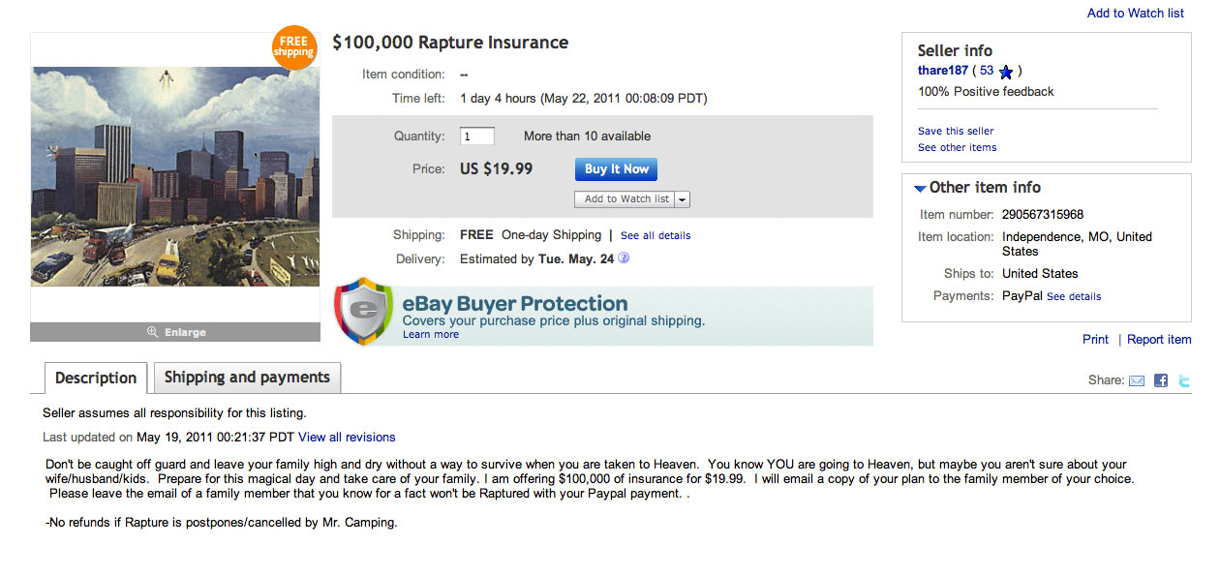Open seller thare187 profile link

(943, 71)
